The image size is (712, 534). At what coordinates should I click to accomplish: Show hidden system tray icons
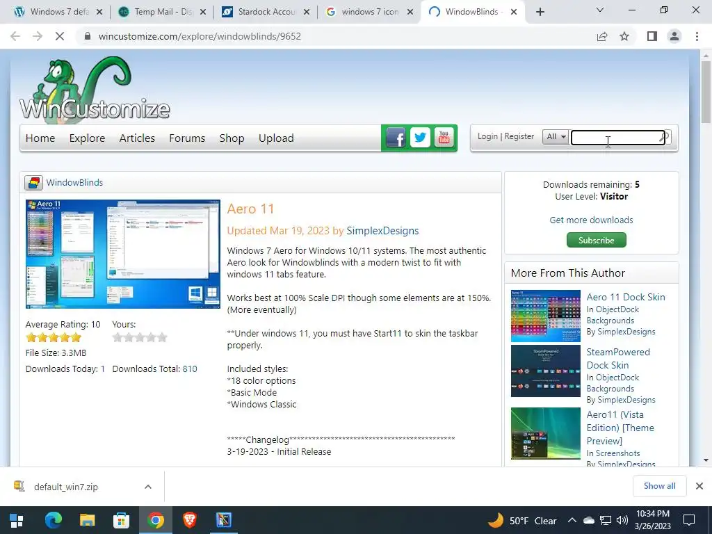(572, 520)
